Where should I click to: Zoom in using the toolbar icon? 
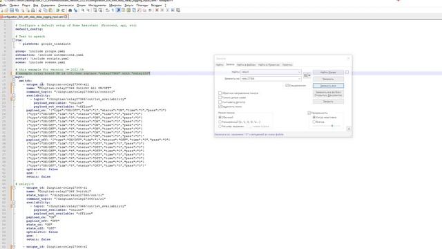tap(83, 10)
